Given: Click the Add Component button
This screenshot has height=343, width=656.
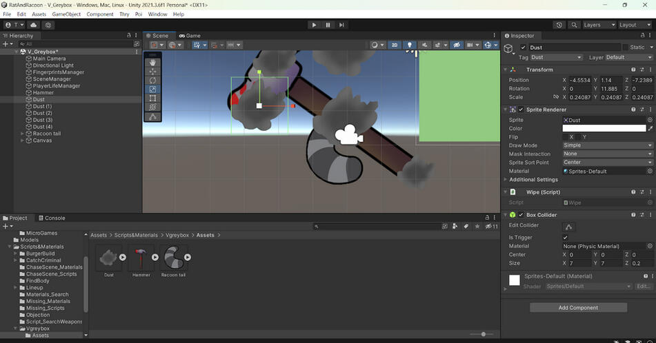Looking at the screenshot, I should [578, 308].
